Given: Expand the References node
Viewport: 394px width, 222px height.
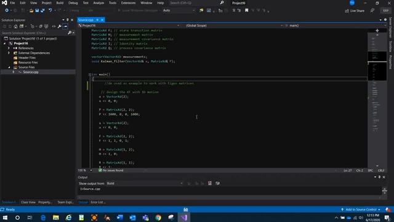Looking at the screenshot, I should point(9,48).
